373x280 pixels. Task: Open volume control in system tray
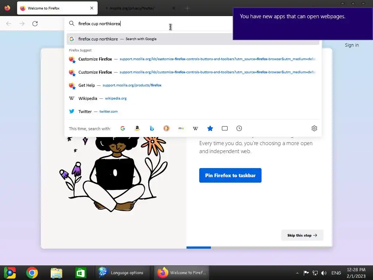[x=324, y=273]
